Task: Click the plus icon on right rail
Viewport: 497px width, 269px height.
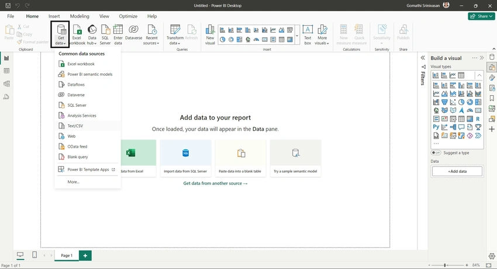Action: [492, 129]
